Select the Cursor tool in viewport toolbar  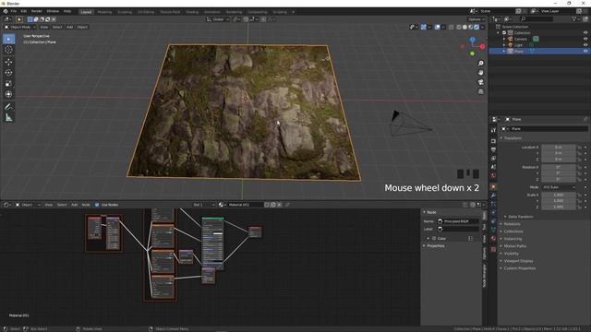(x=8, y=50)
